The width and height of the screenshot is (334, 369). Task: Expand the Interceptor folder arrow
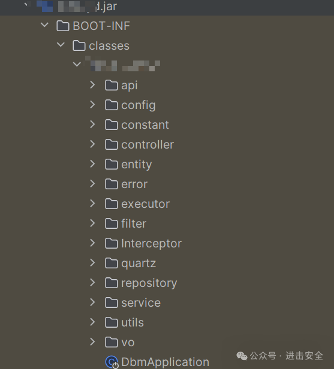92,243
